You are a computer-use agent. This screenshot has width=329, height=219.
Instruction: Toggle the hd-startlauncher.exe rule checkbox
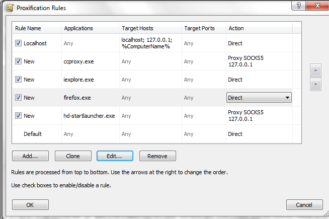18,115
